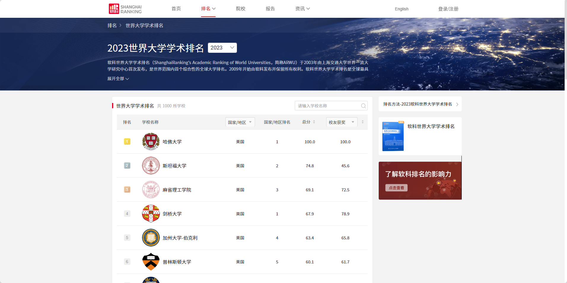Screen dimensions: 567x283
Task: Click the Princeton University shield
Action: (151, 262)
